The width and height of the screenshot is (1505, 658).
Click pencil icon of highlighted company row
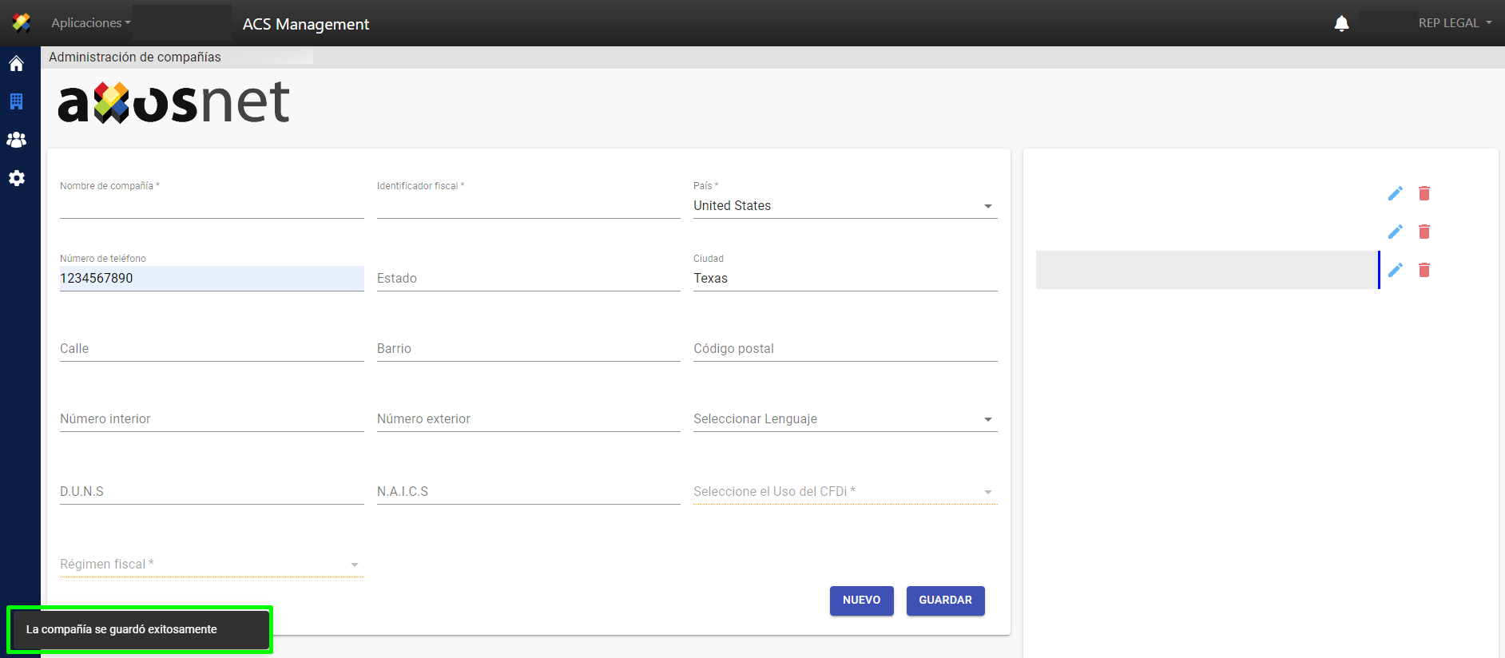(1395, 270)
